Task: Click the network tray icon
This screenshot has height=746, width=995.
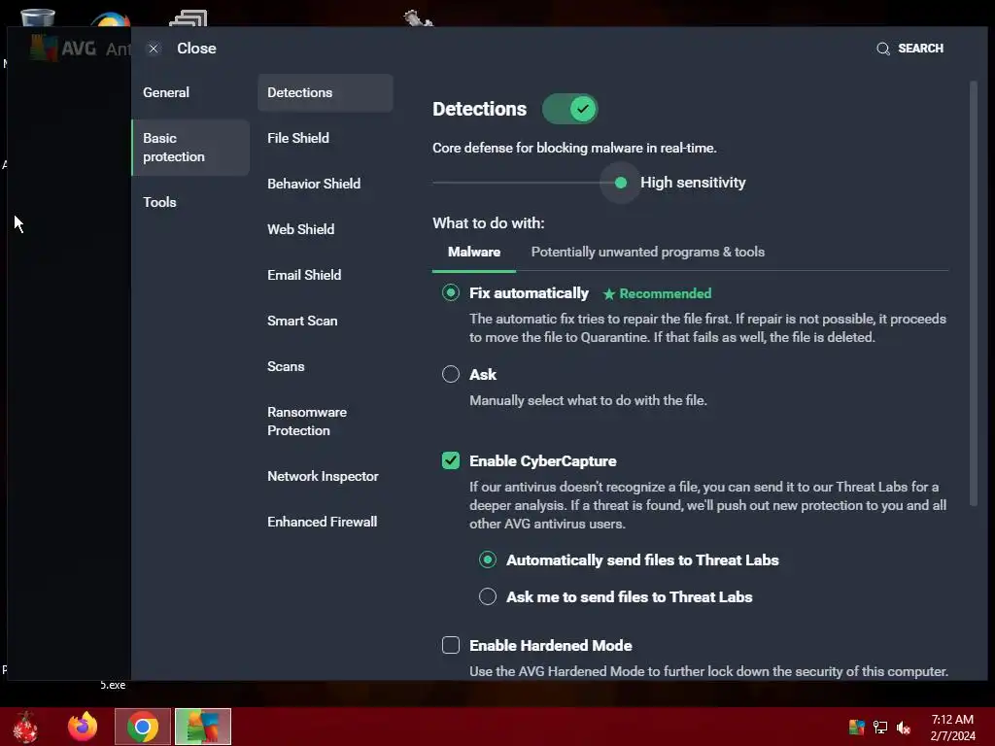Action: pyautogui.click(x=880, y=727)
